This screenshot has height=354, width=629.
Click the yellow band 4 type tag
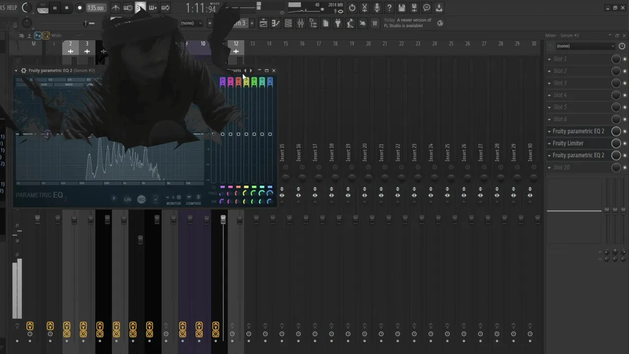click(x=246, y=82)
